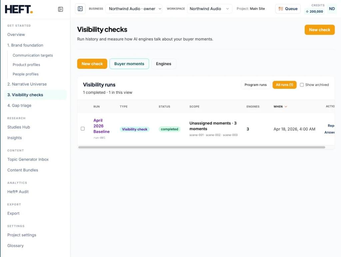Click the HEFT logo
341x257 pixels.
[19, 9]
